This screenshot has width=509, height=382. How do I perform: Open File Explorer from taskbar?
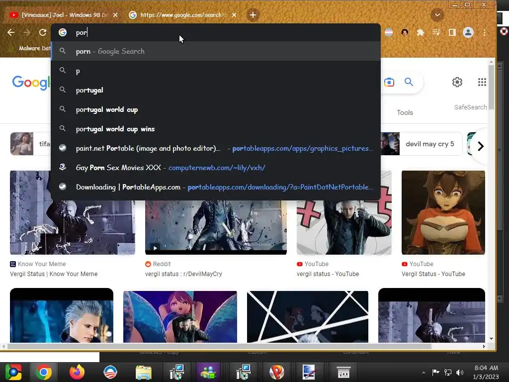[144, 372]
